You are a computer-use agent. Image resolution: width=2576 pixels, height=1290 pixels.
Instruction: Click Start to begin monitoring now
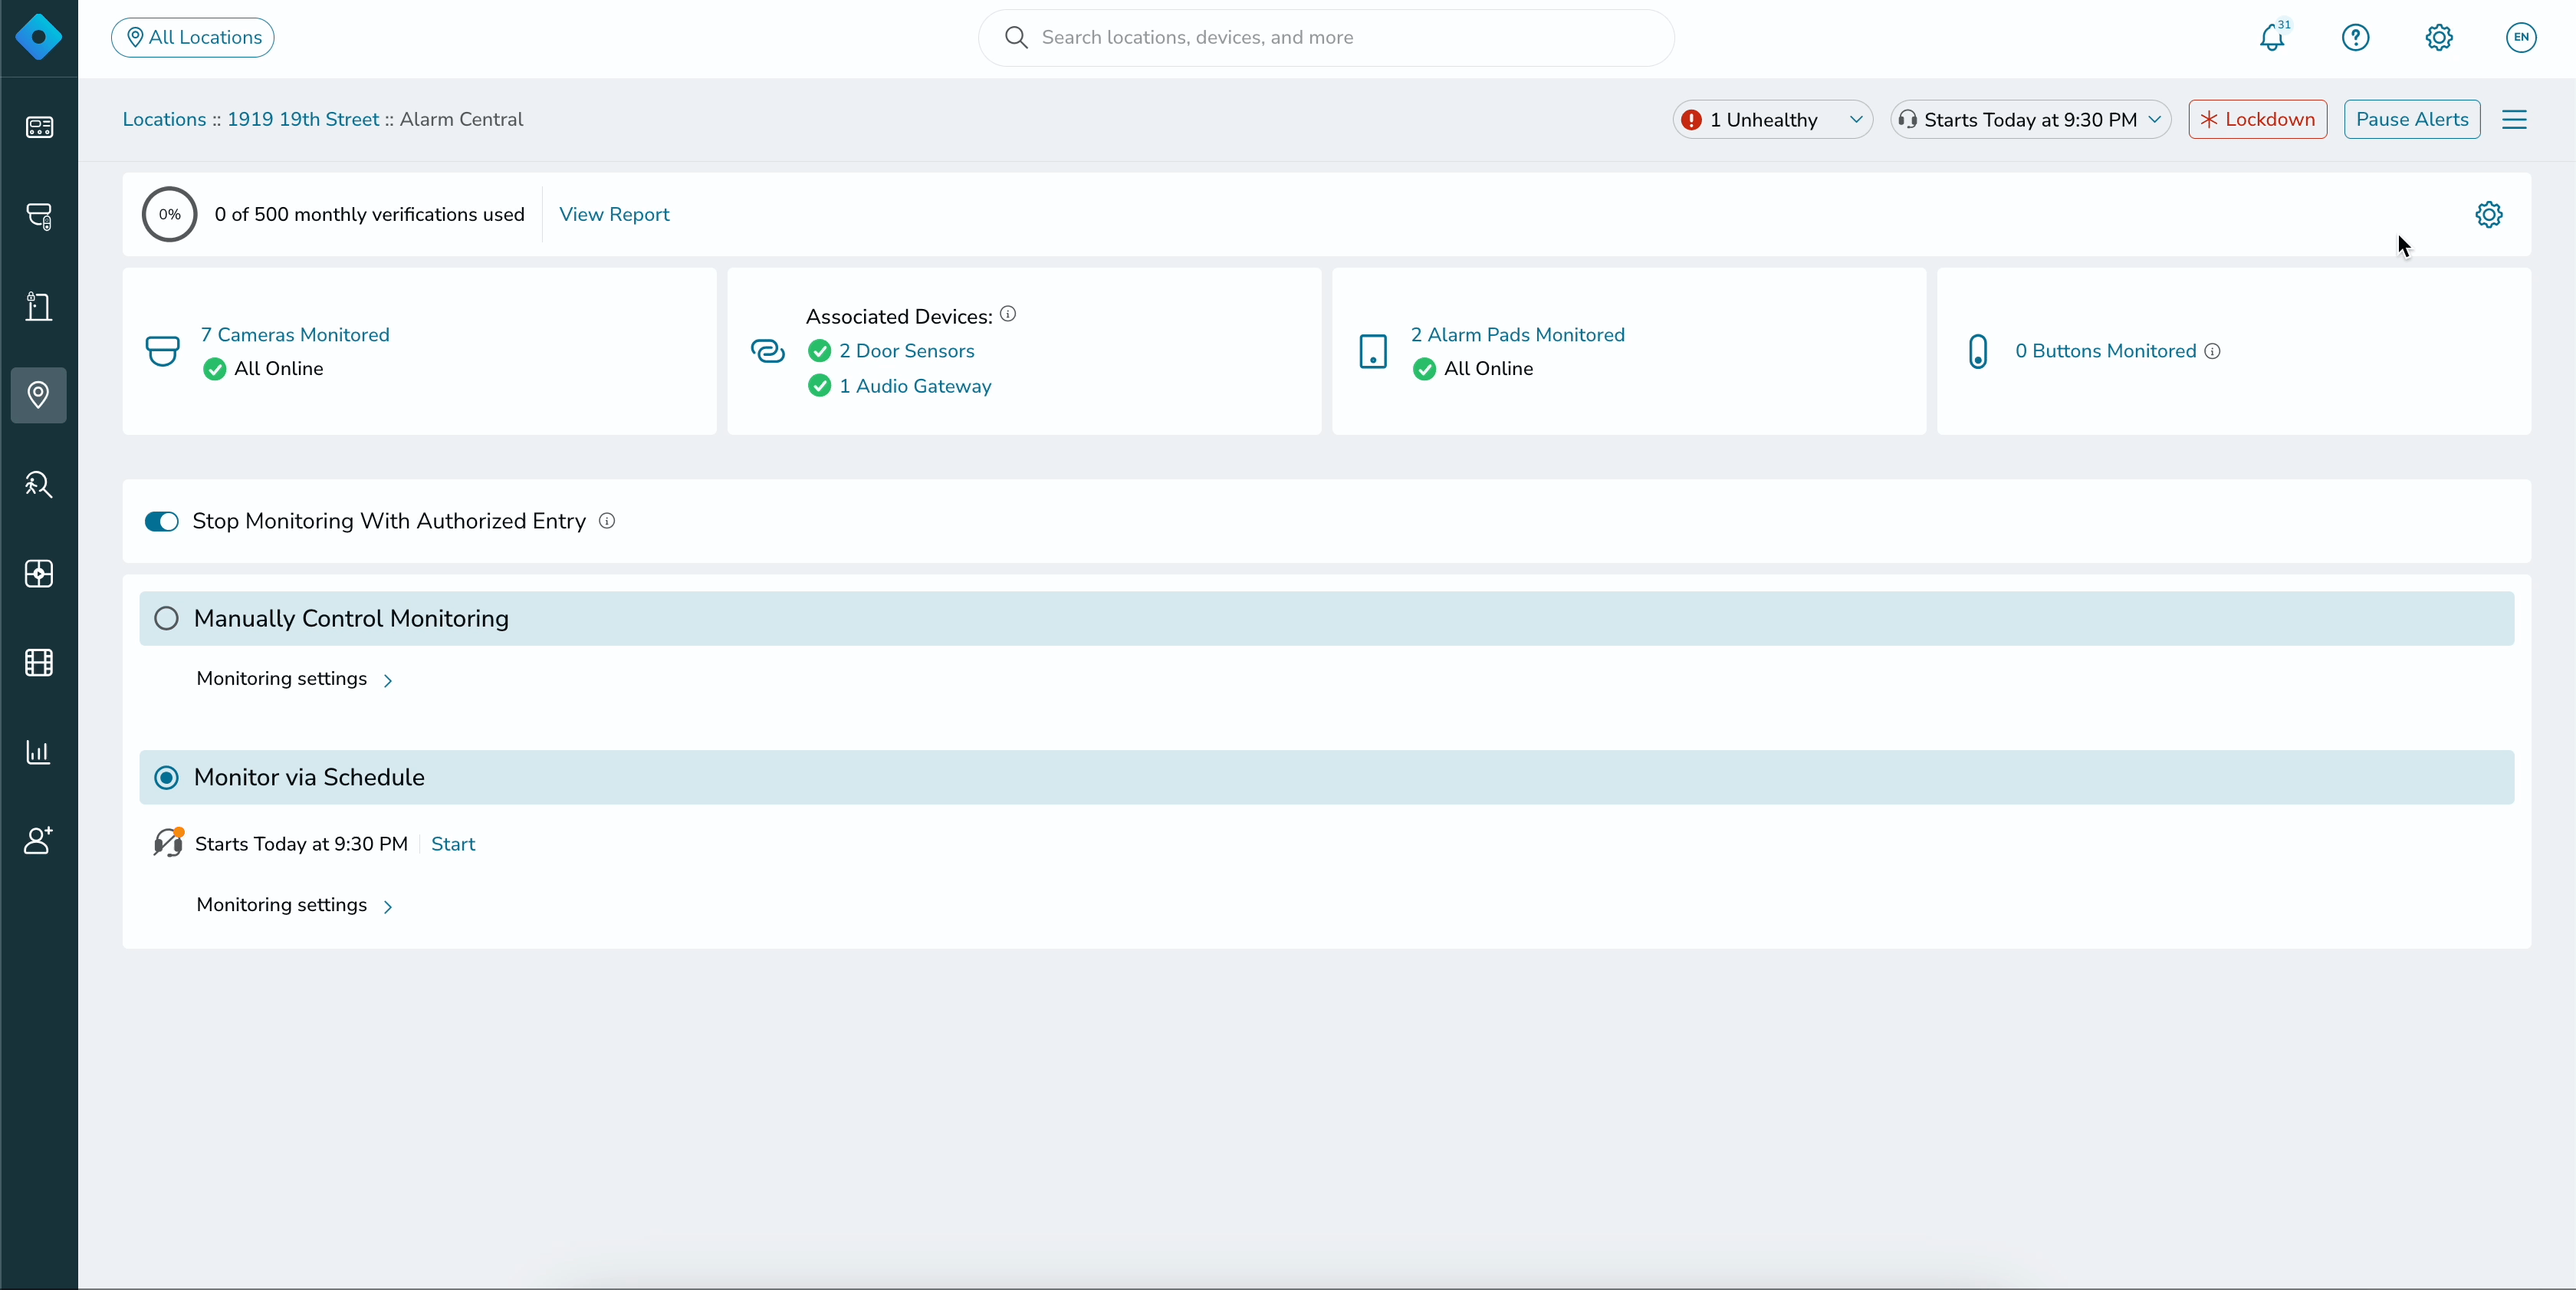pos(453,844)
